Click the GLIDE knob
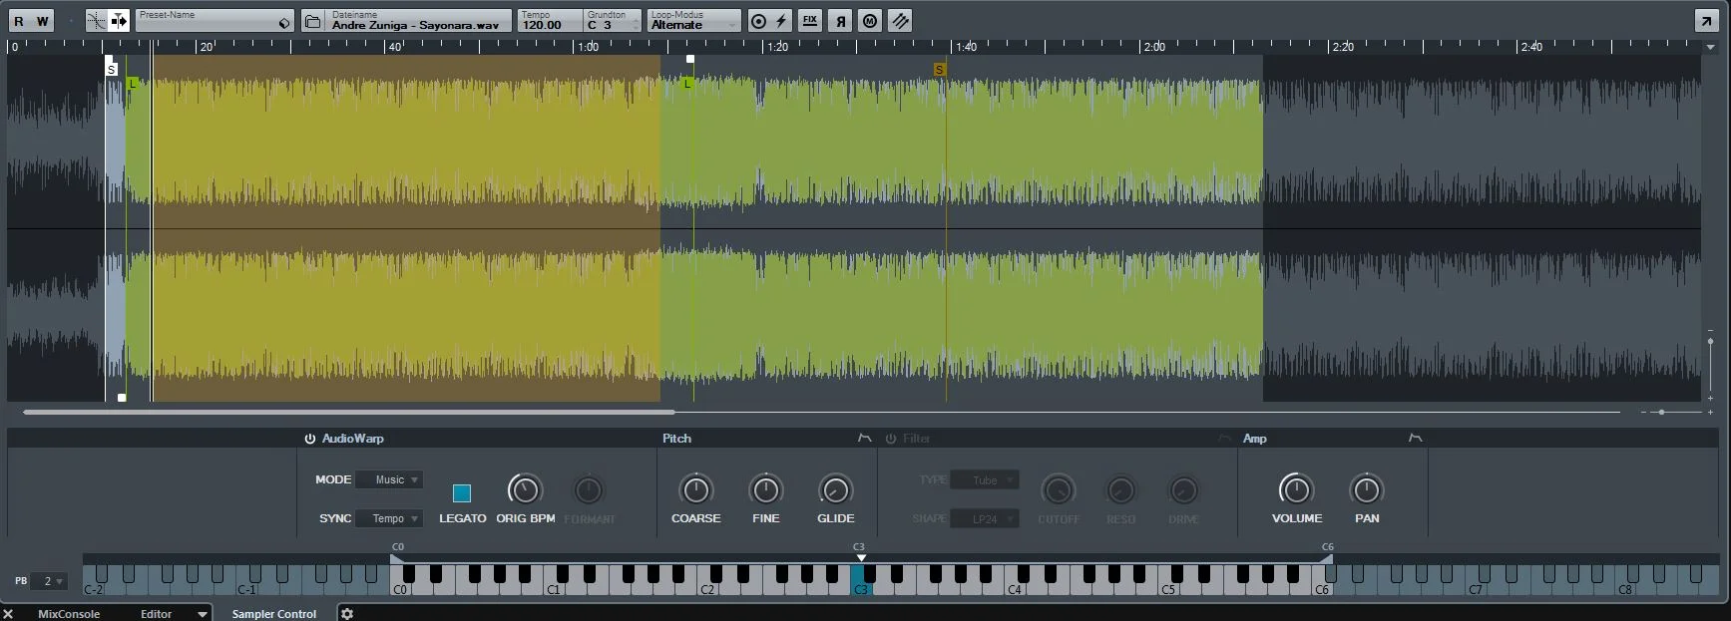Viewport: 1731px width, 621px height. pos(835,489)
